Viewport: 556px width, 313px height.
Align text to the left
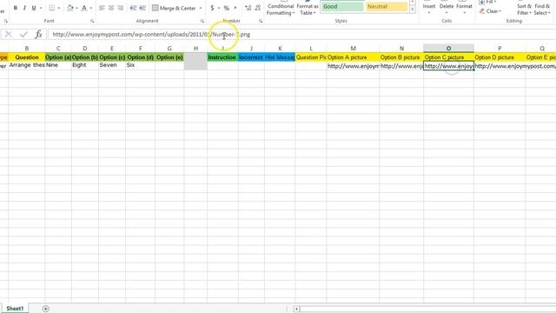(102, 8)
